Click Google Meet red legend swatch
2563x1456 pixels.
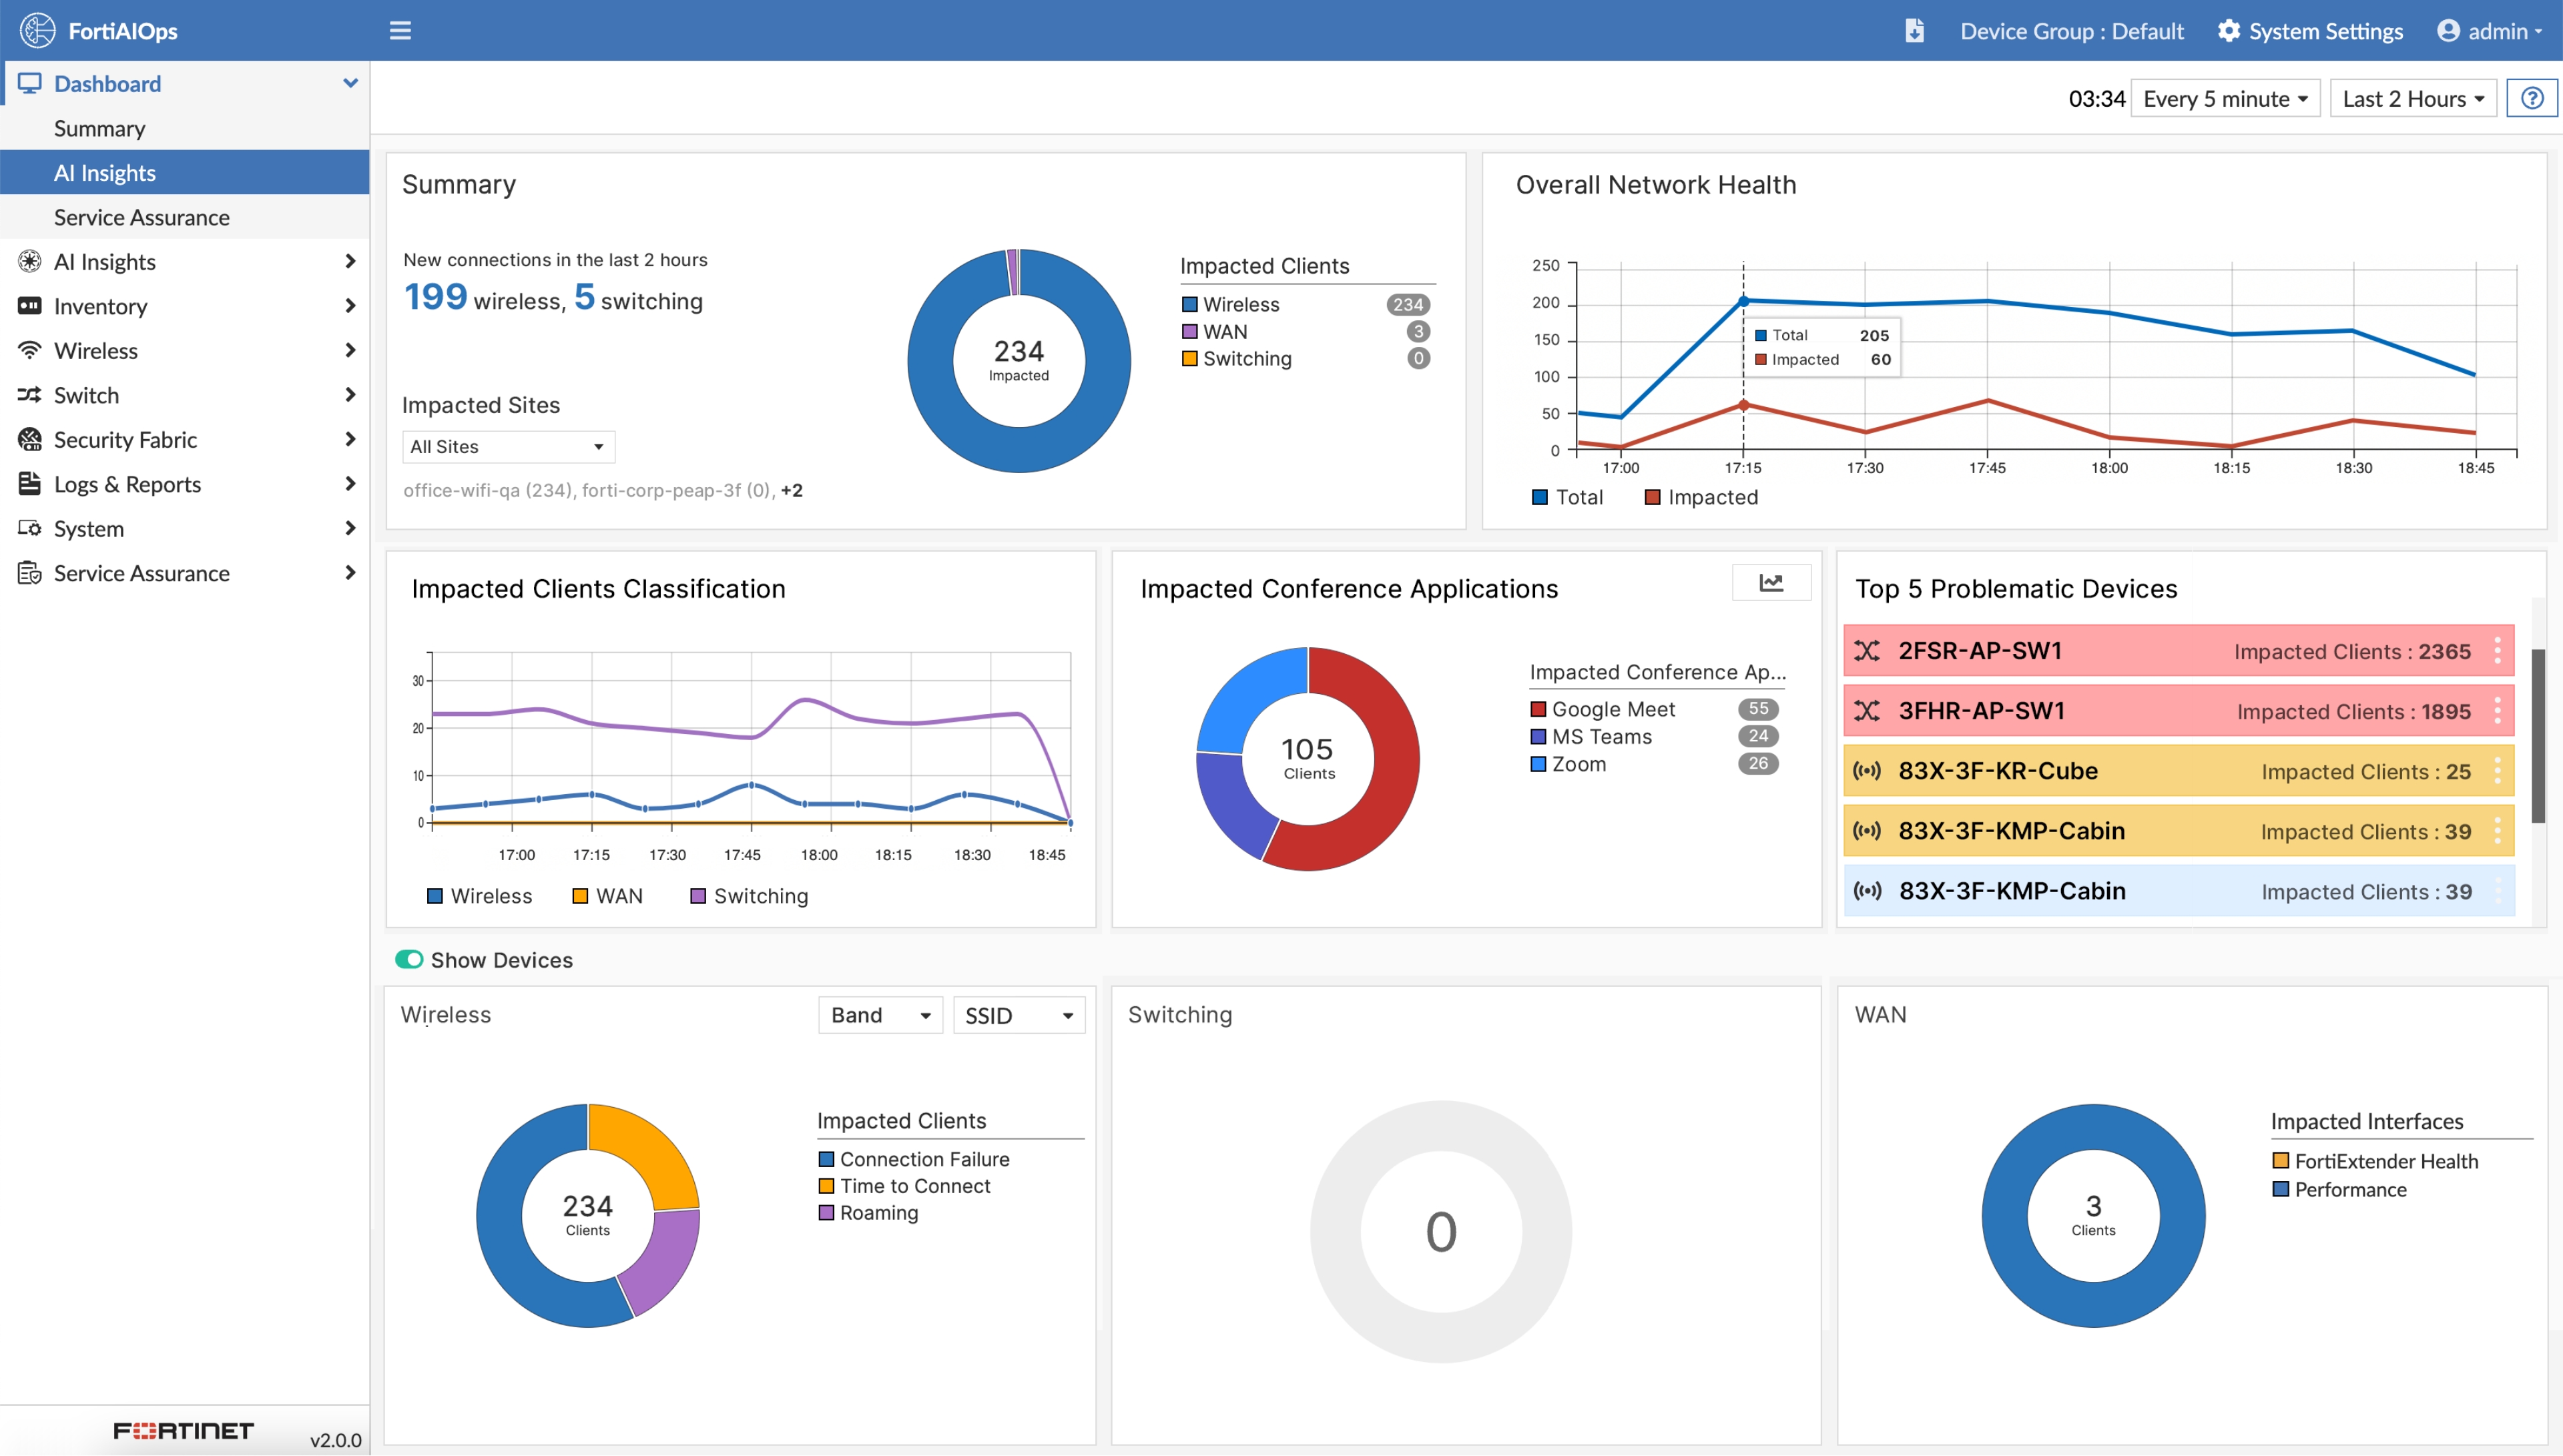coord(1538,709)
